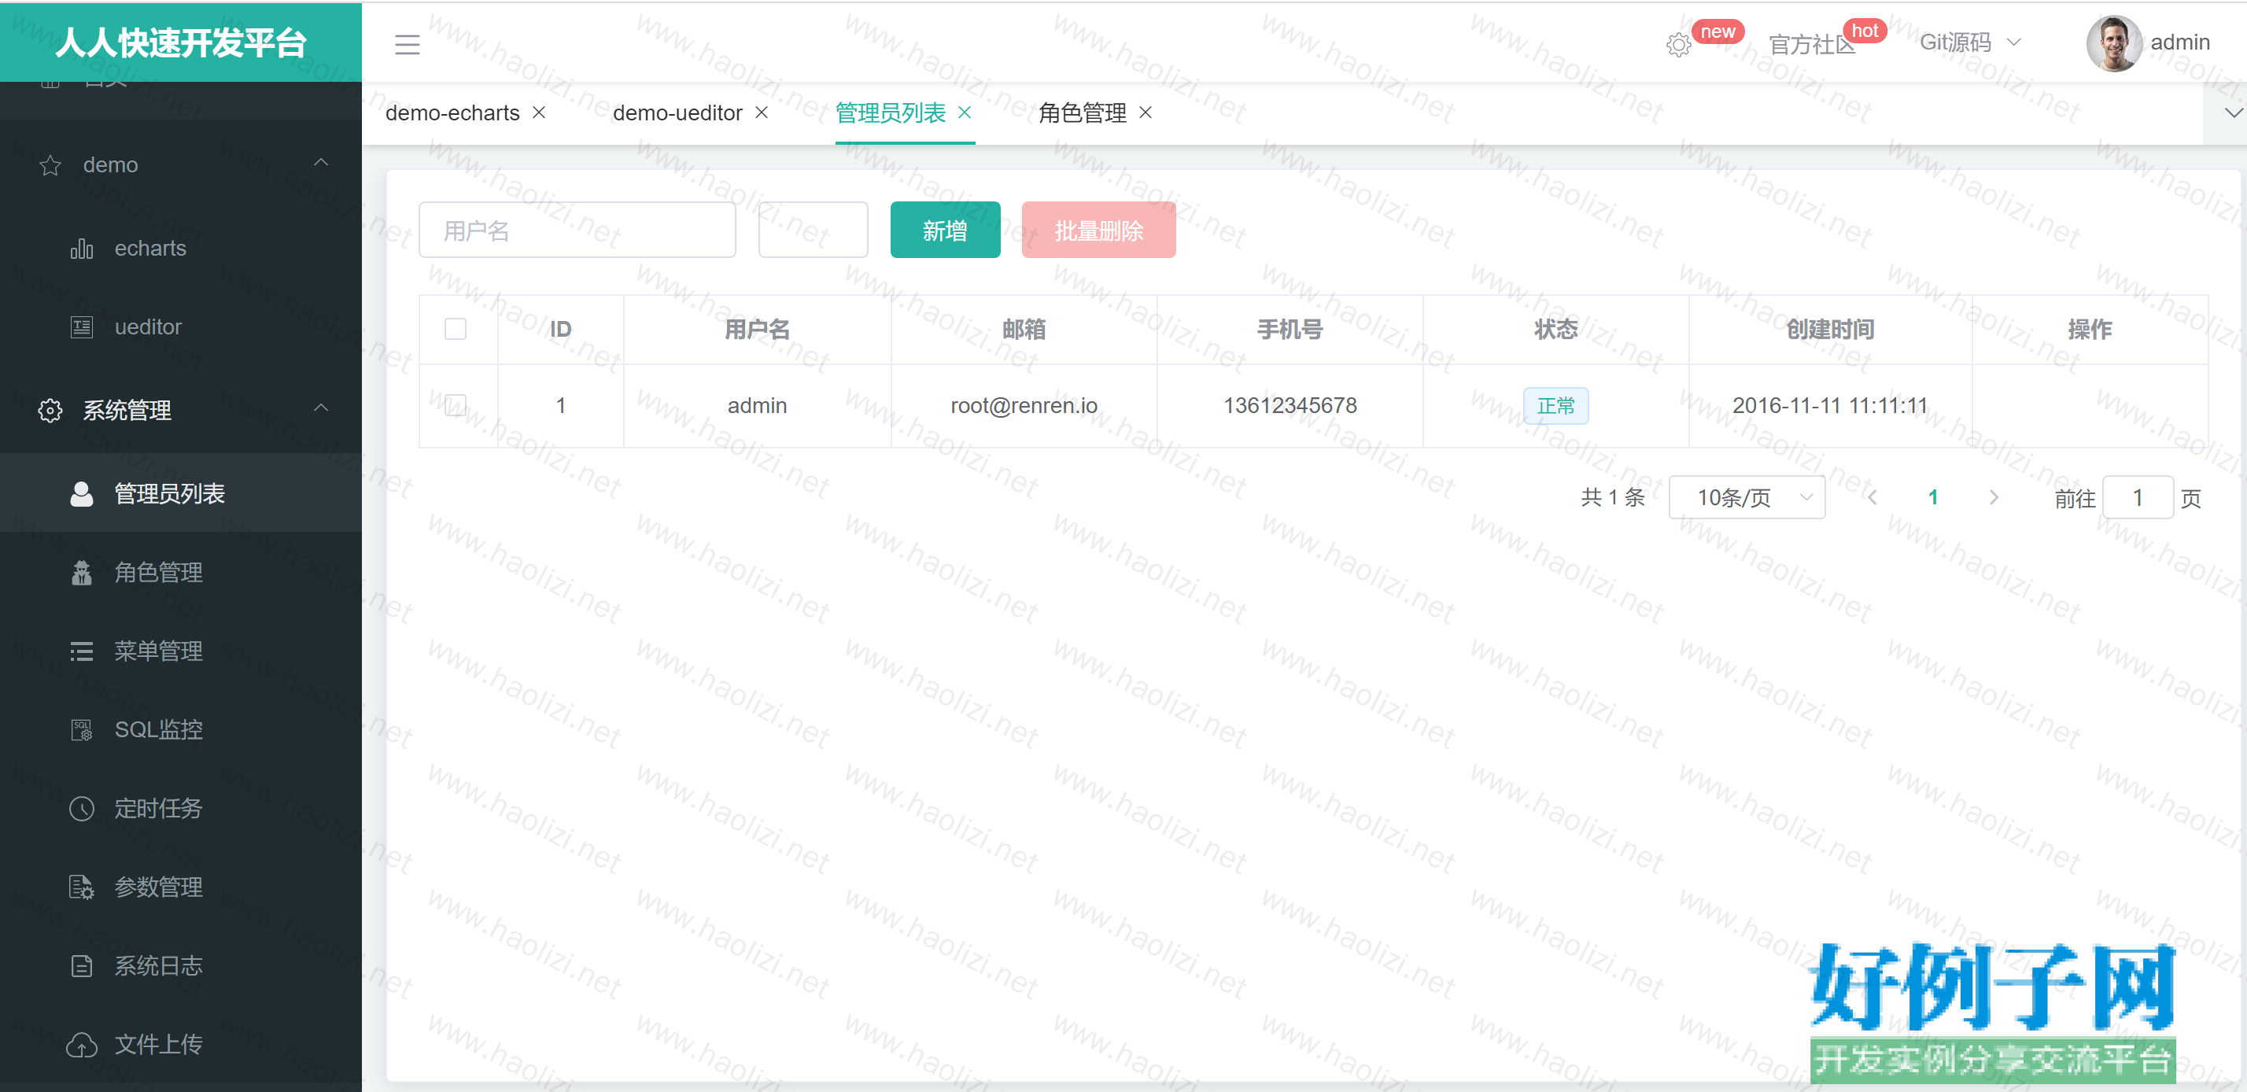Toggle the select-all header checkbox

pyautogui.click(x=456, y=329)
